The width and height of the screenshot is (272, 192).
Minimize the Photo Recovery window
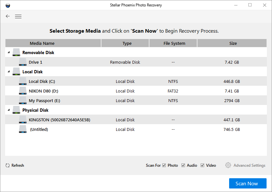click(236, 5)
